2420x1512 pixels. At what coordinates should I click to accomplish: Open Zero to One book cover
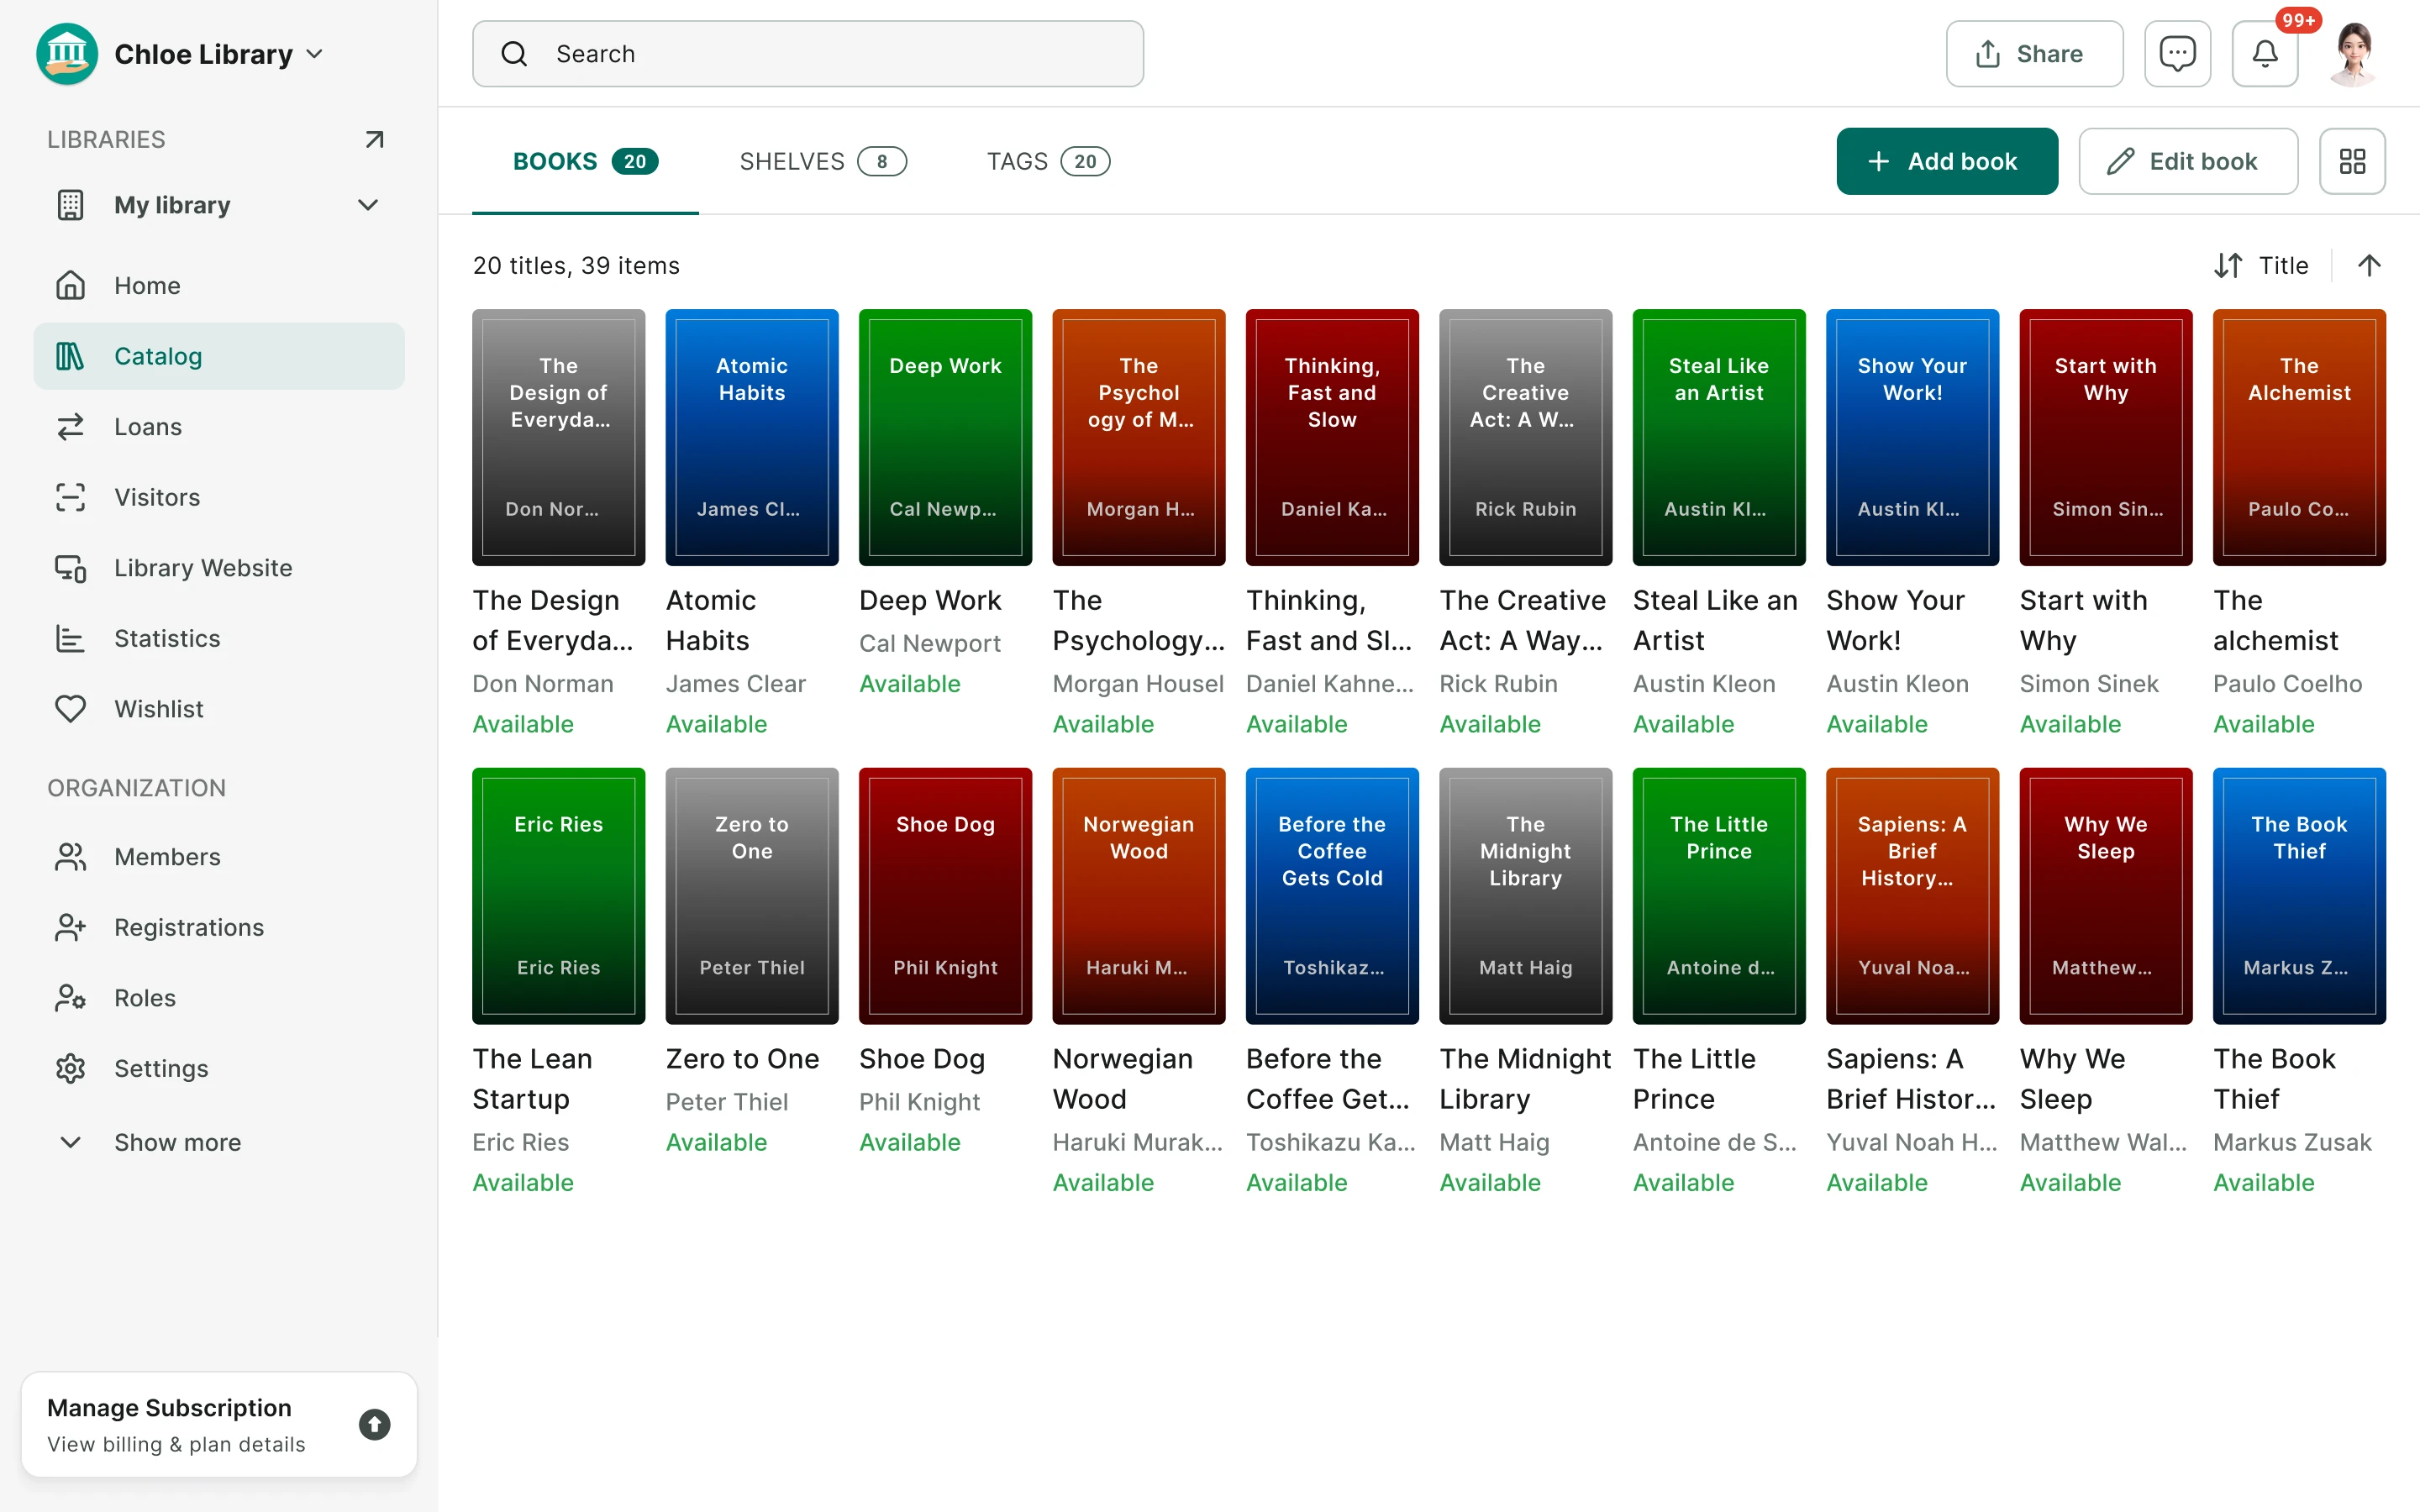point(752,895)
